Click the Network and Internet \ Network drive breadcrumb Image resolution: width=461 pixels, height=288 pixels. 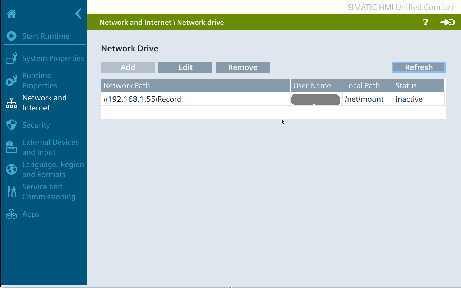[x=162, y=22]
